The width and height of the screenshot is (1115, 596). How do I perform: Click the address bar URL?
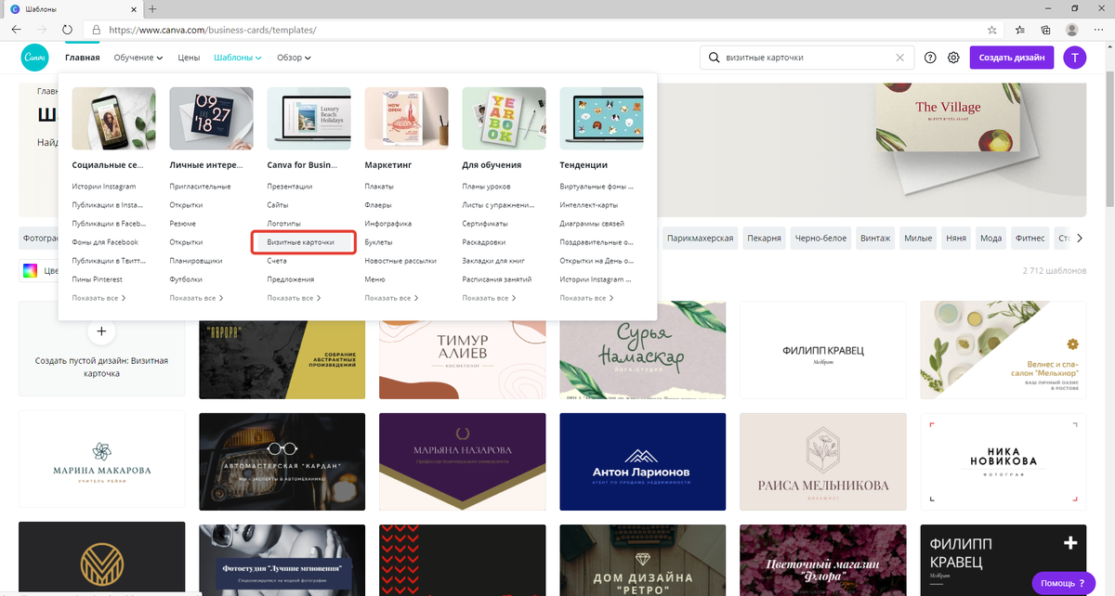pos(213,30)
